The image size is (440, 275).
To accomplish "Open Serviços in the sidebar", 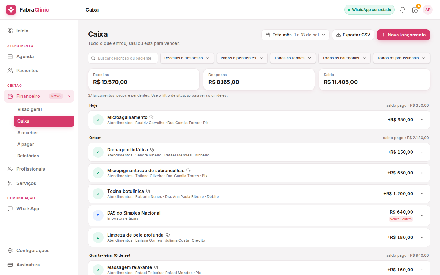I will [39, 183].
